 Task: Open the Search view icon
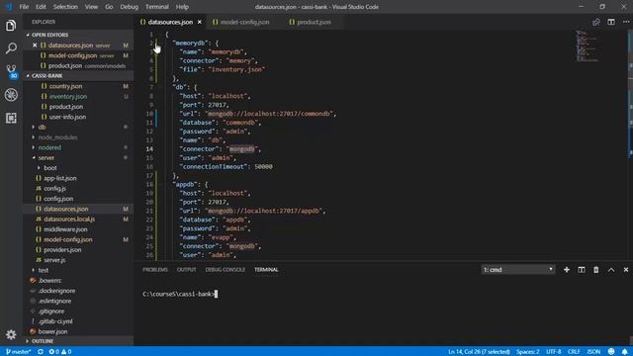(11, 48)
